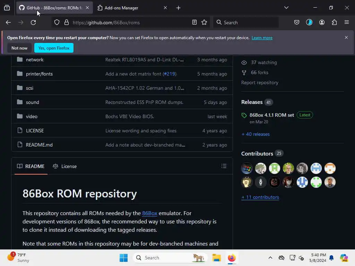355x266 pixels.
Task: Open the weather widget showing 79°F
Action: pos(18,258)
